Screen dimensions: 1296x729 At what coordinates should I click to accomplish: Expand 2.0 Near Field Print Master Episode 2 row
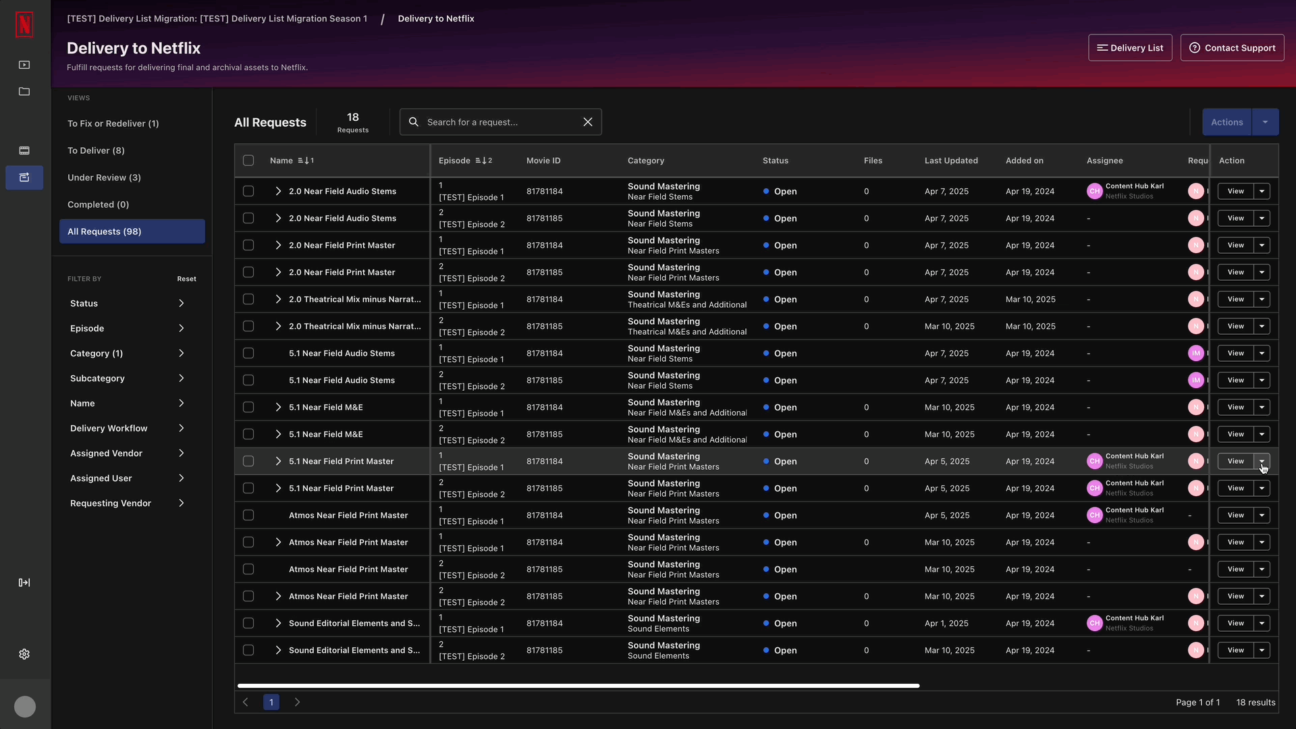click(278, 272)
